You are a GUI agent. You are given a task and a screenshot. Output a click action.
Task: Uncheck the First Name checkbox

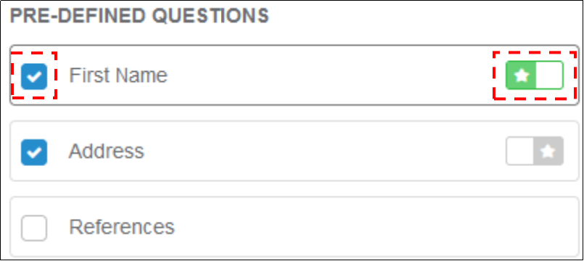click(34, 76)
